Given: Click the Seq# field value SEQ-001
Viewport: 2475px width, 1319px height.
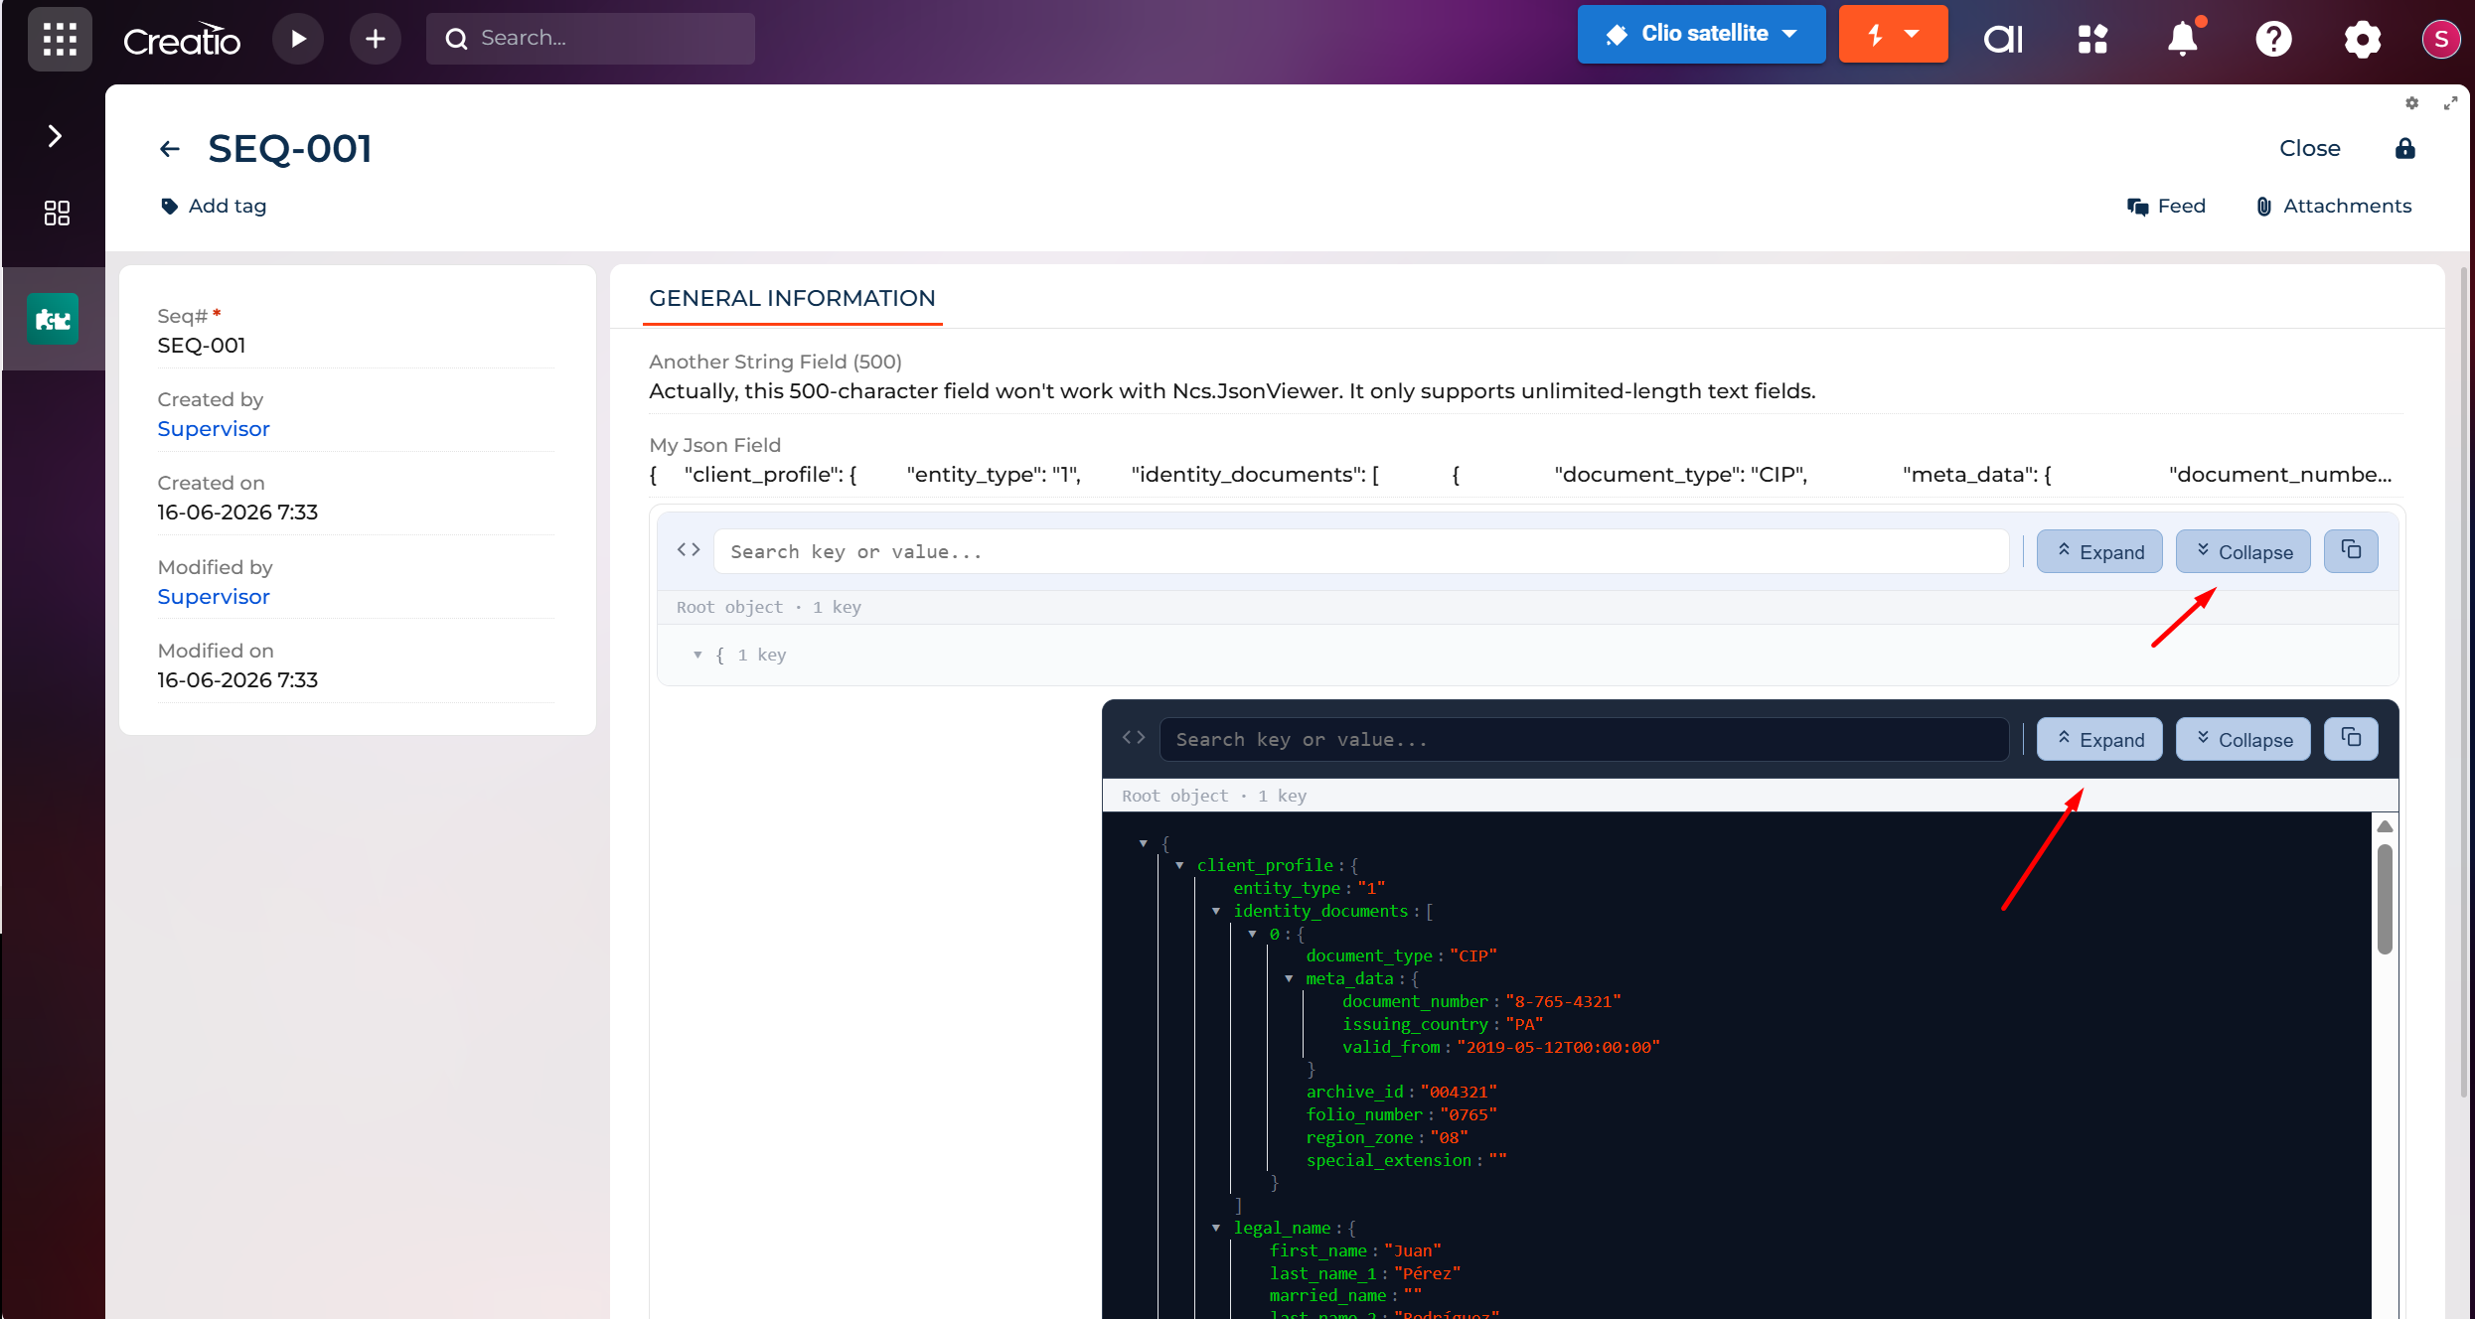Looking at the screenshot, I should pyautogui.click(x=202, y=345).
